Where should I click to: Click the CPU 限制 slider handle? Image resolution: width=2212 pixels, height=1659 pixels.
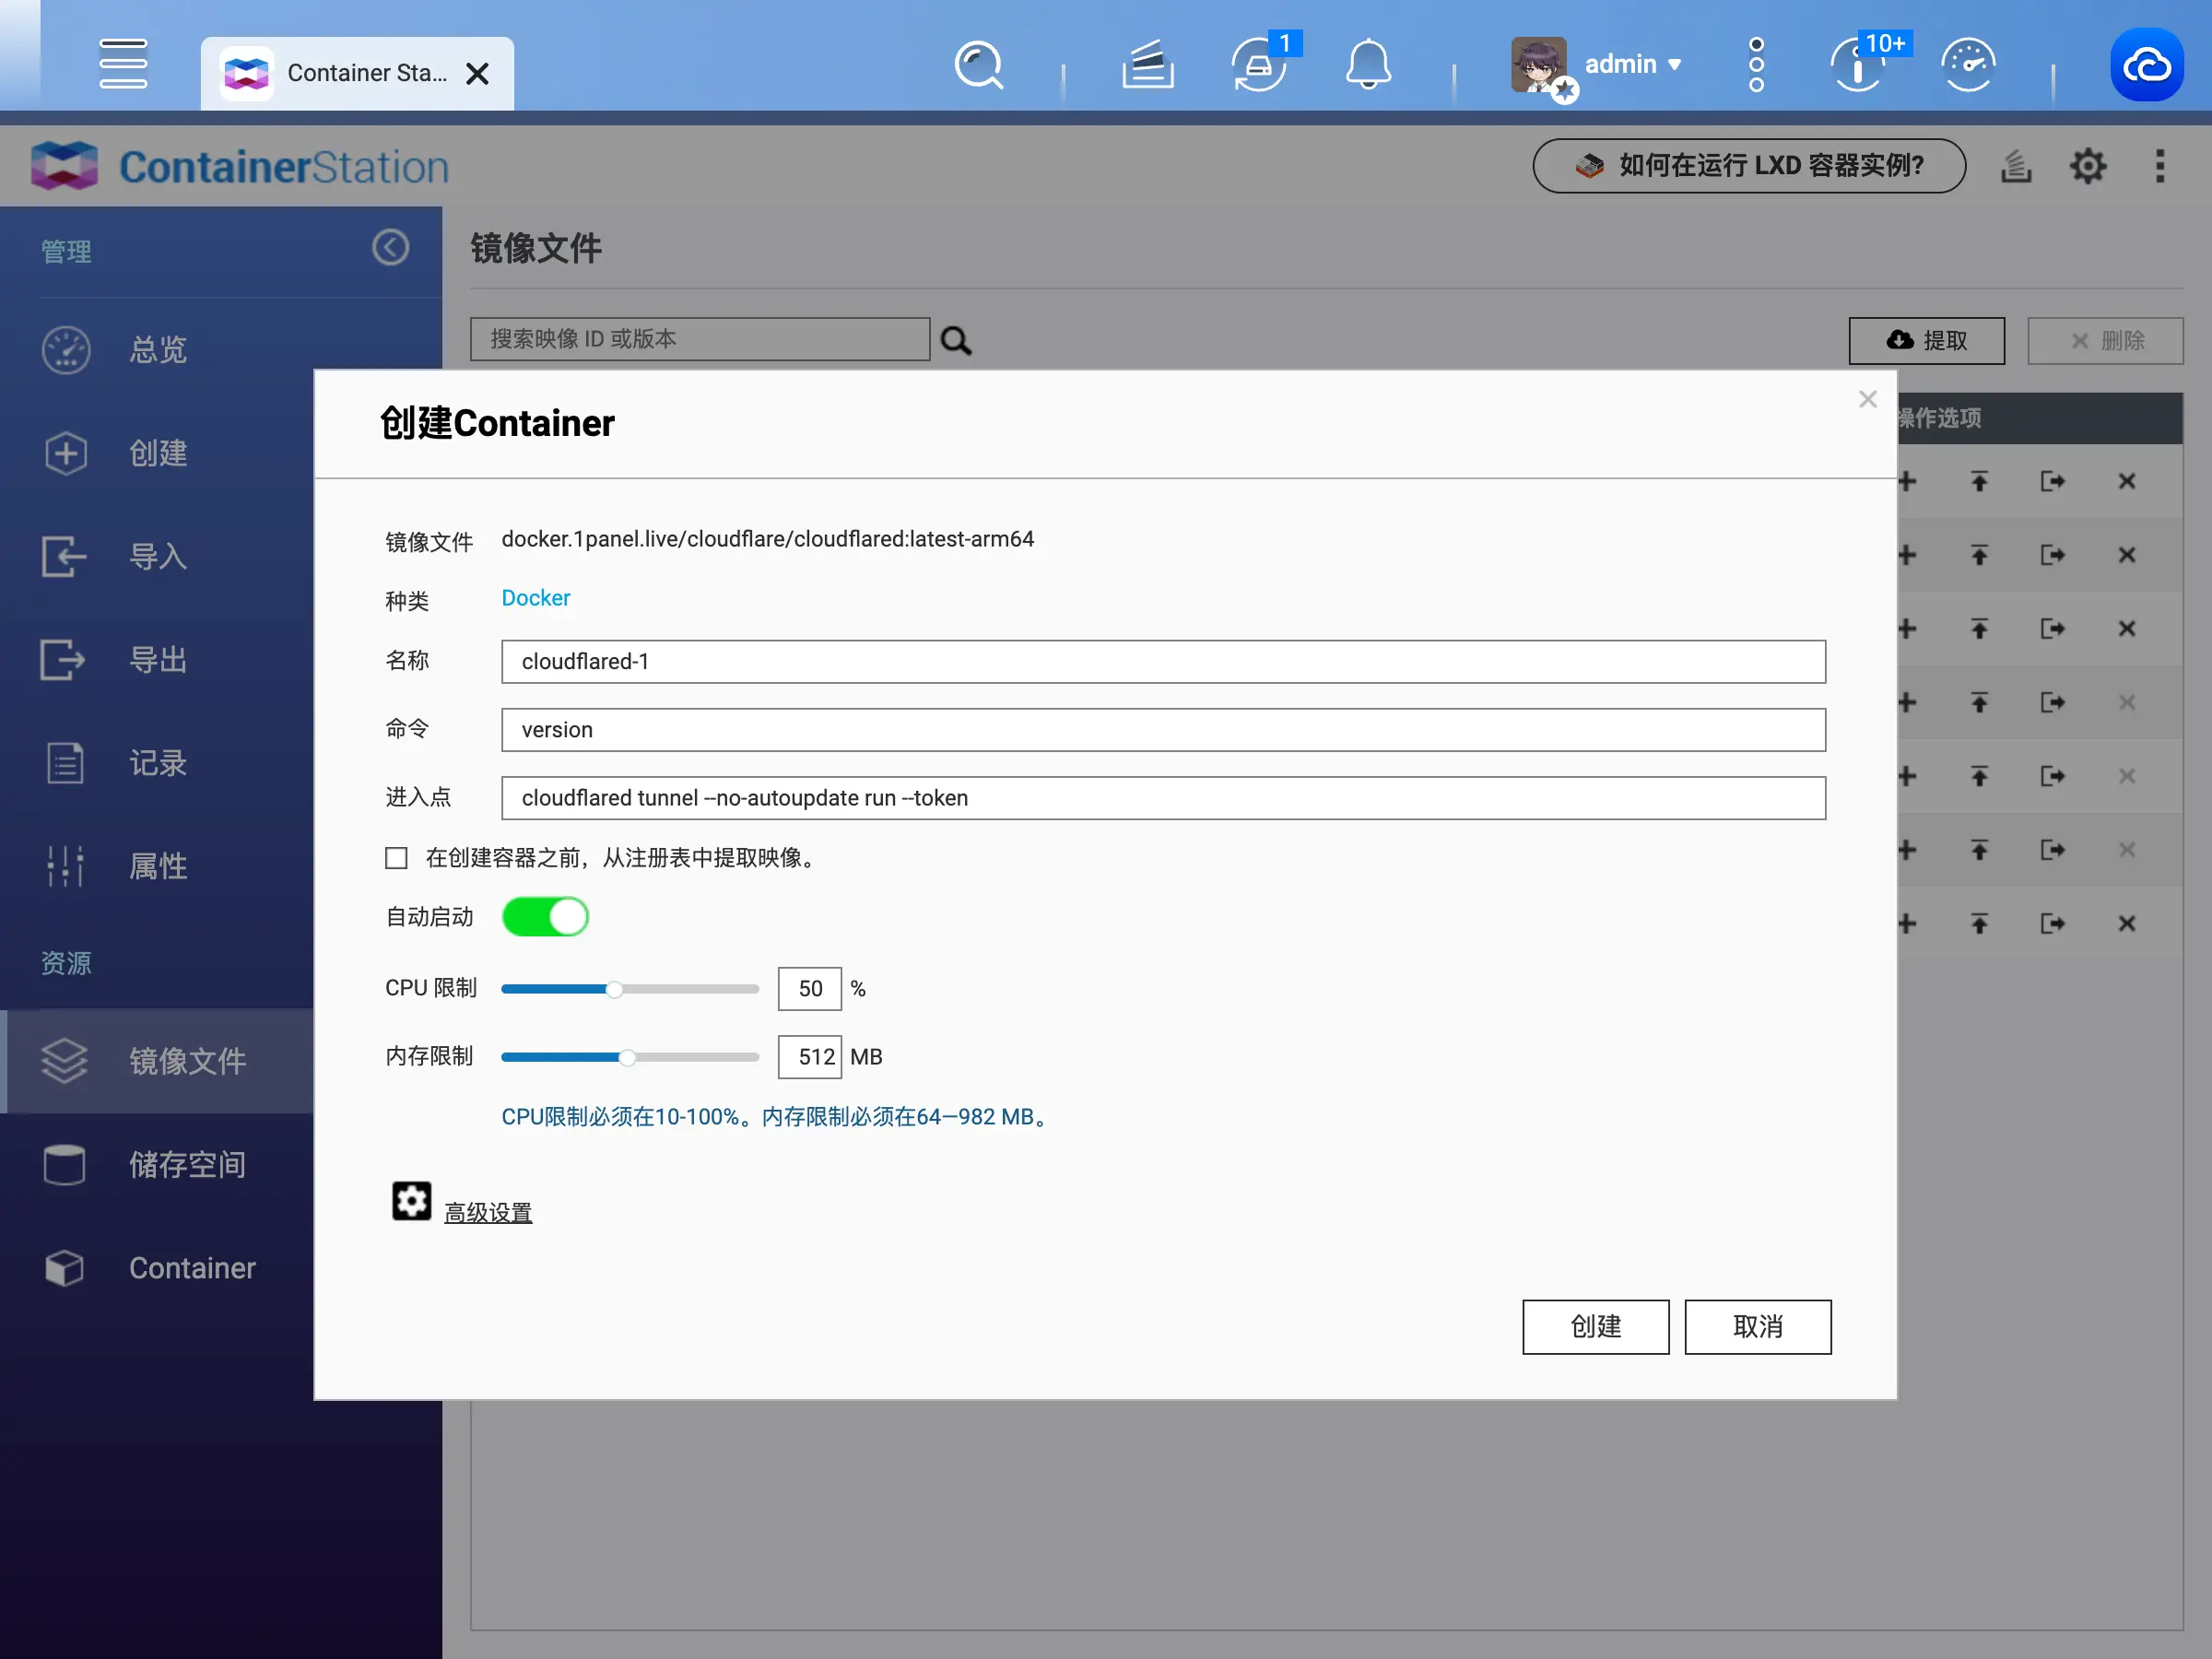tap(615, 989)
